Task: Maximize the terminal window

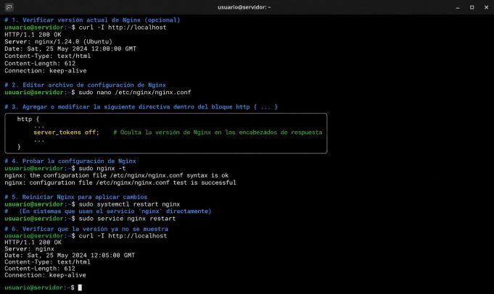Action: point(472,7)
